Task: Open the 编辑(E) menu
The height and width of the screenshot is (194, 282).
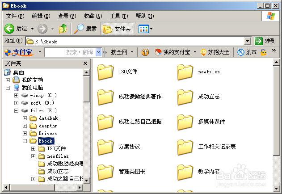Action: click(41, 16)
